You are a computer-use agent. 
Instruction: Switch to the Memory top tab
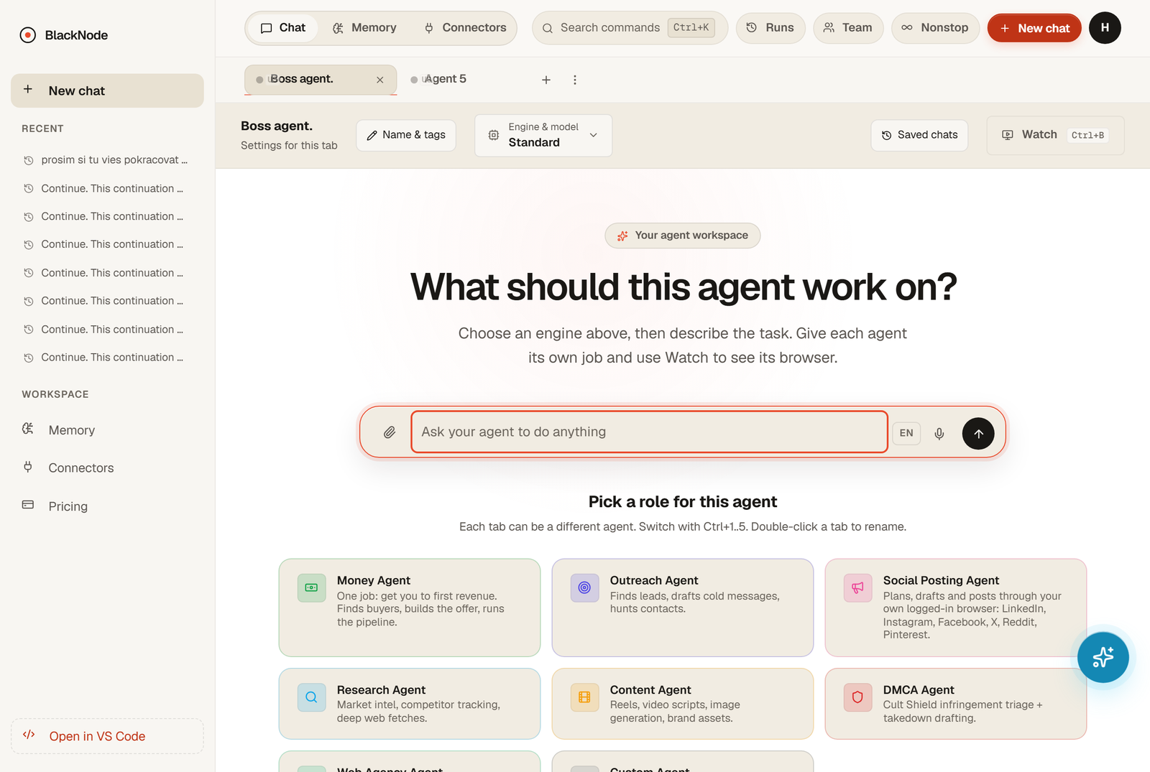click(364, 28)
